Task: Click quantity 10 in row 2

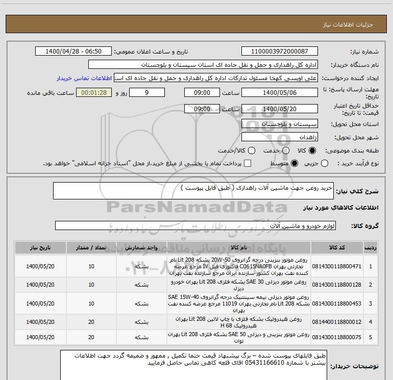Action: tap(91, 285)
